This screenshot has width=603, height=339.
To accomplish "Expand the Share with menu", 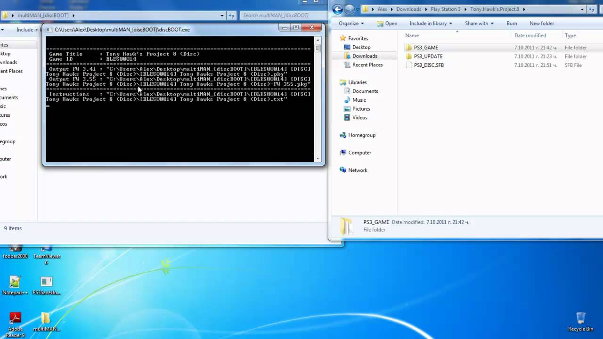I will 479,24.
